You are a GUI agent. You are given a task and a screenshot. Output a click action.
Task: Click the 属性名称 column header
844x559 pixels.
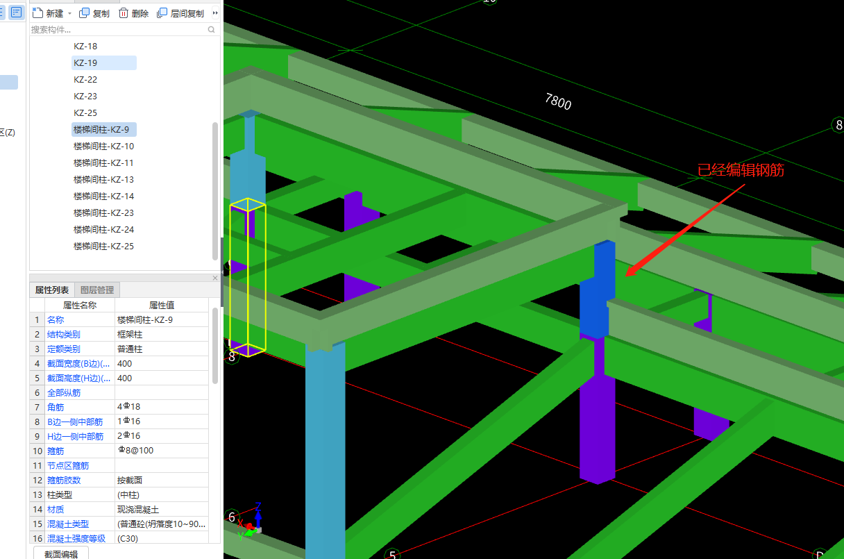[80, 305]
